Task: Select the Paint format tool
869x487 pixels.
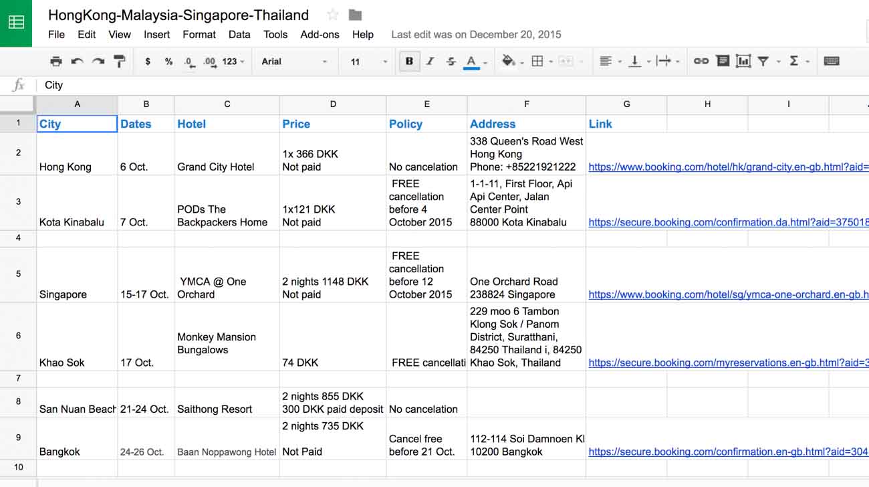Action: pos(119,62)
